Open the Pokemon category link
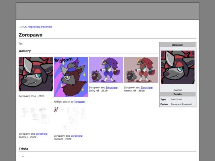This screenshot has width=215, height=161. pos(47,27)
